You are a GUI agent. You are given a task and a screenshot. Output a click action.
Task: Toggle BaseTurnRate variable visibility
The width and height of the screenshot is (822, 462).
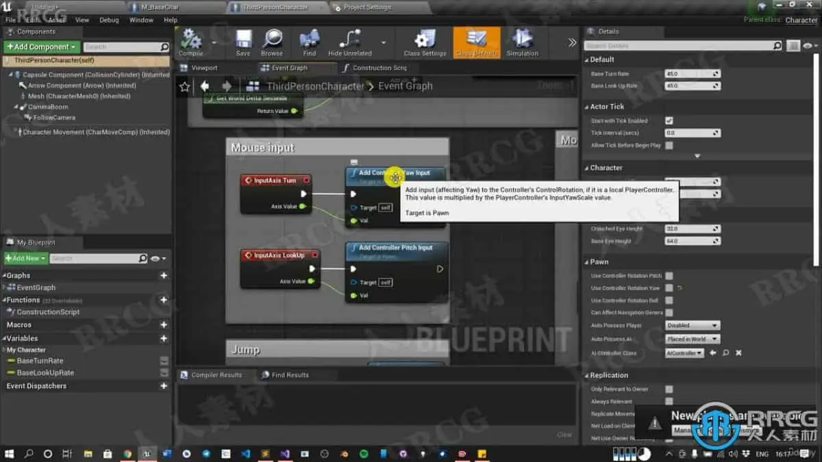[x=164, y=361]
